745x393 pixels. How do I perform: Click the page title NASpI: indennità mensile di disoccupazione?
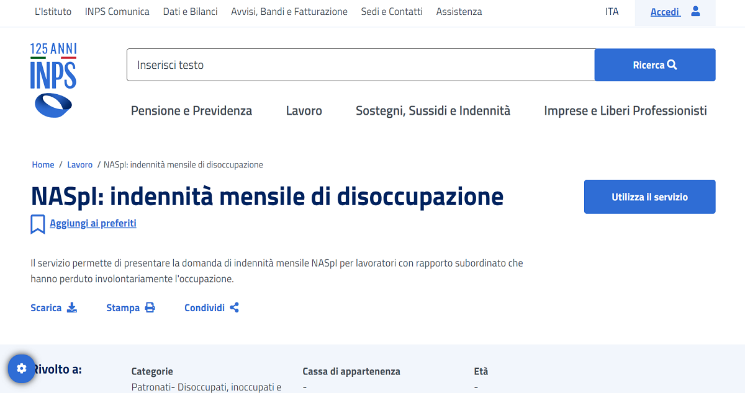(267, 196)
